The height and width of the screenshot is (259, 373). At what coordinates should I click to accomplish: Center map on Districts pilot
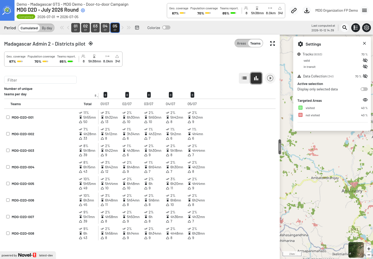pyautogui.click(x=91, y=44)
